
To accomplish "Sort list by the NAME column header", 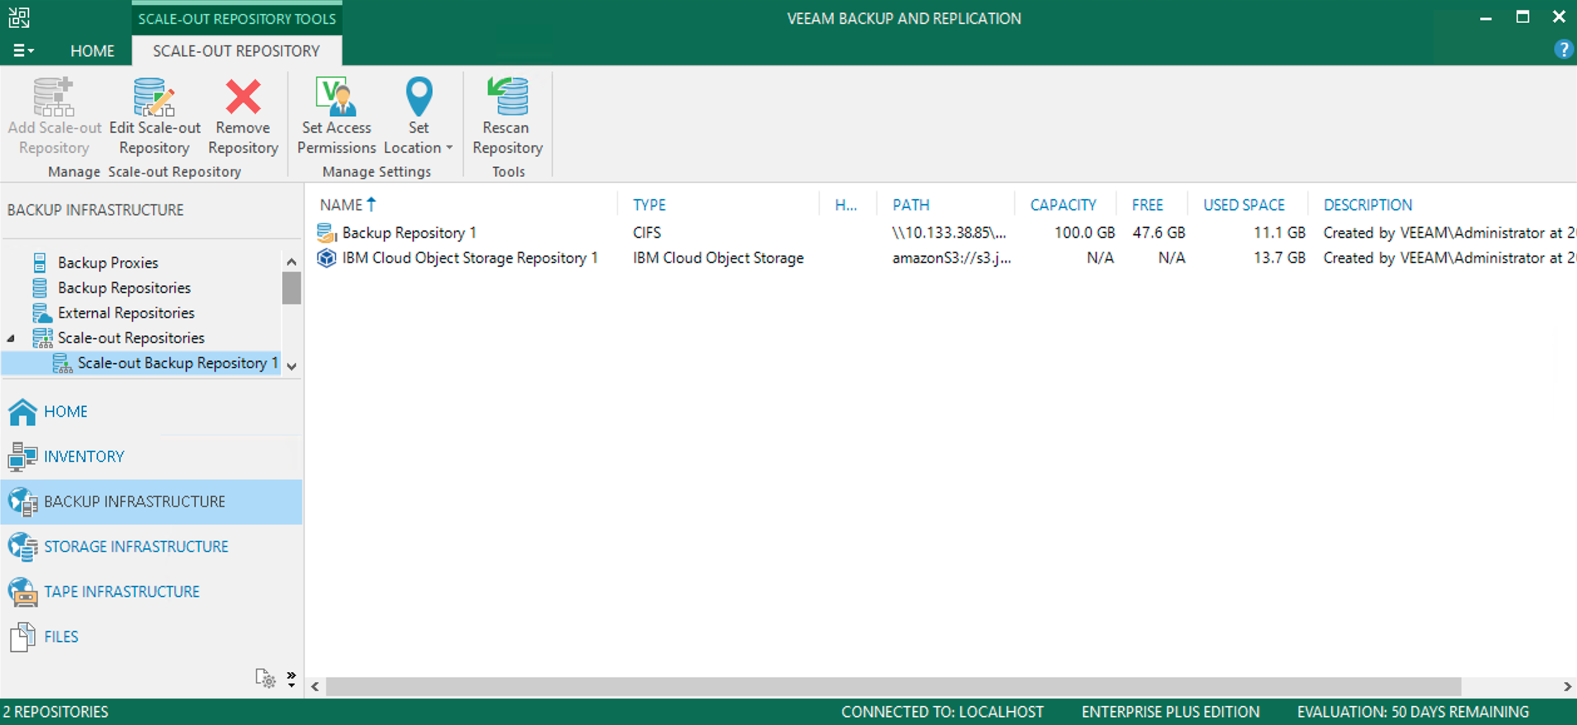I will [x=342, y=205].
